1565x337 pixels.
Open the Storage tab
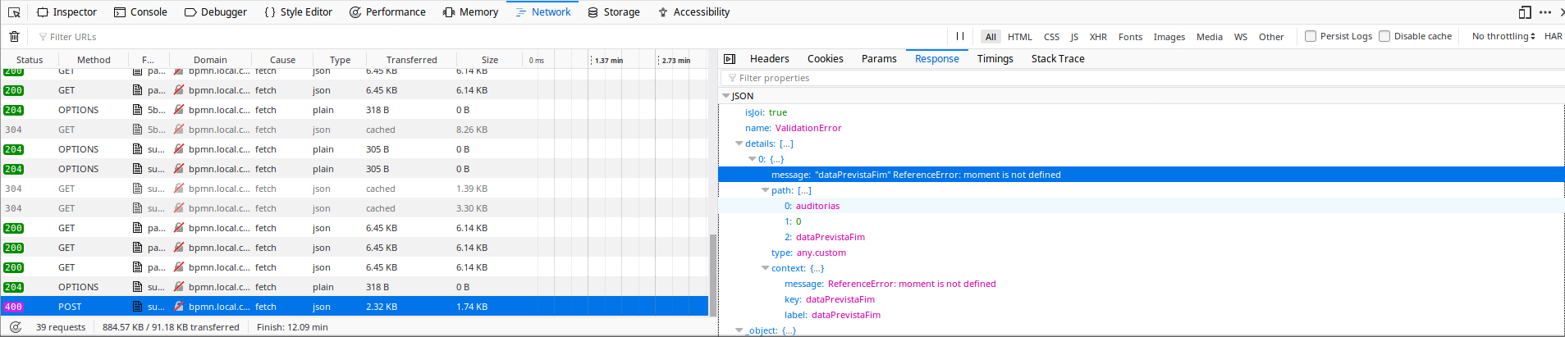(614, 12)
